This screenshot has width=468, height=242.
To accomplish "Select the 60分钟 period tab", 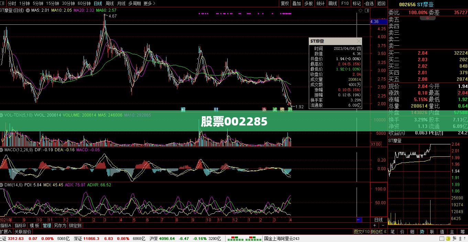I will point(84,3).
